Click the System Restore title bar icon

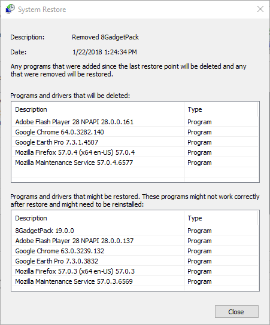tap(10, 9)
